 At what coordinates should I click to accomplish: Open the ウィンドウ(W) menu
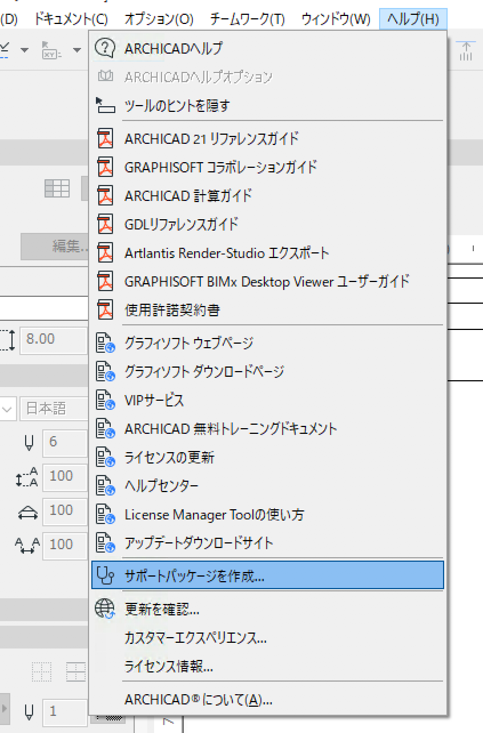[336, 19]
